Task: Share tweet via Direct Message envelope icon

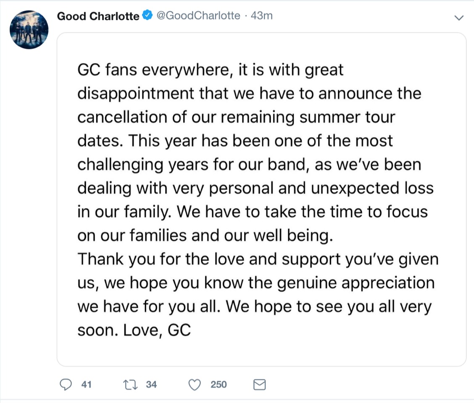Action: (261, 384)
